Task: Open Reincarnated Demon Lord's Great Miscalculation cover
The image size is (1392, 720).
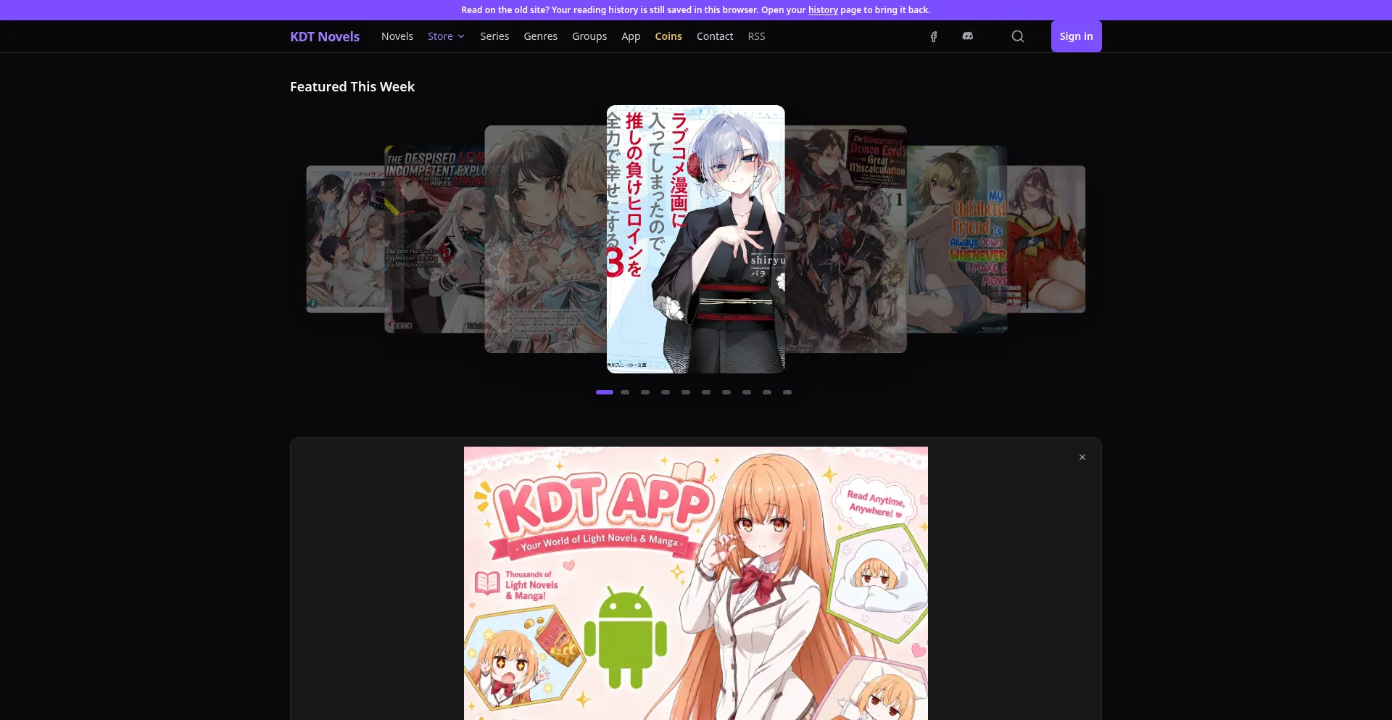Action: click(x=847, y=239)
